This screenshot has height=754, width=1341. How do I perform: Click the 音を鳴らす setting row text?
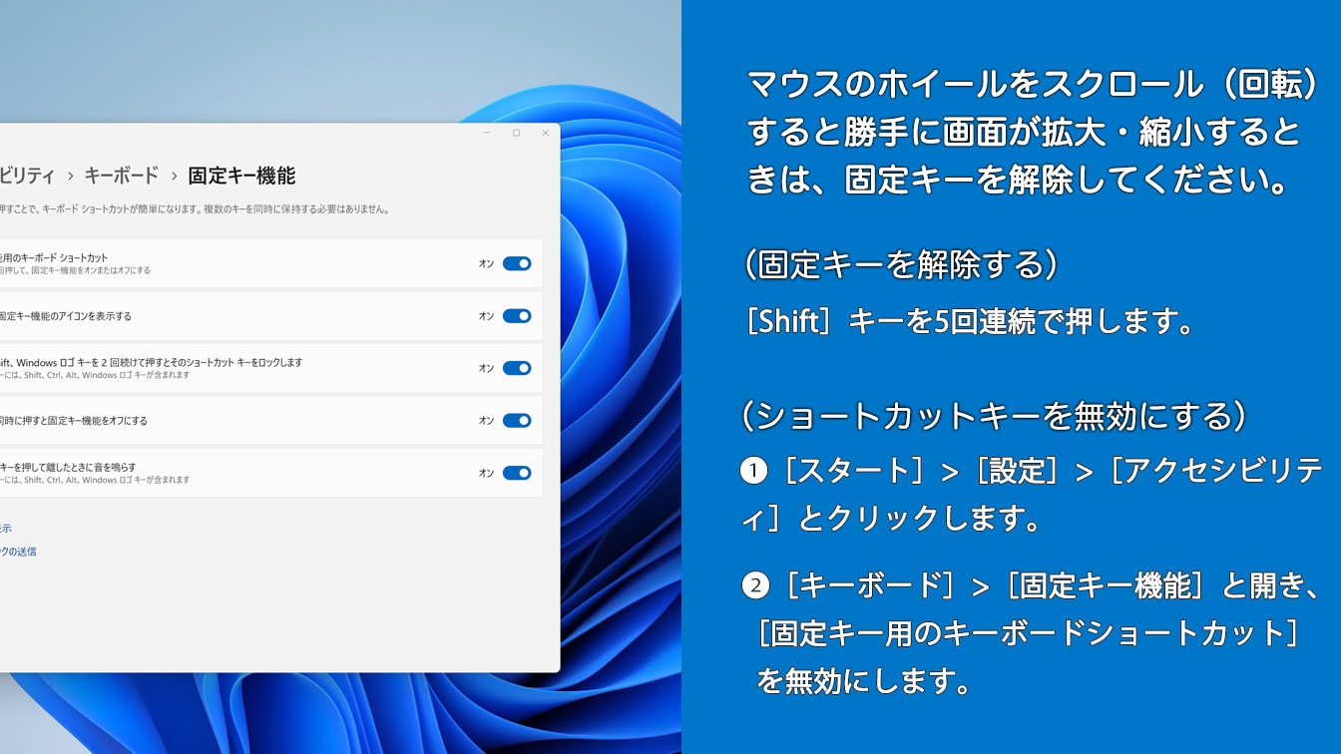[x=68, y=467]
